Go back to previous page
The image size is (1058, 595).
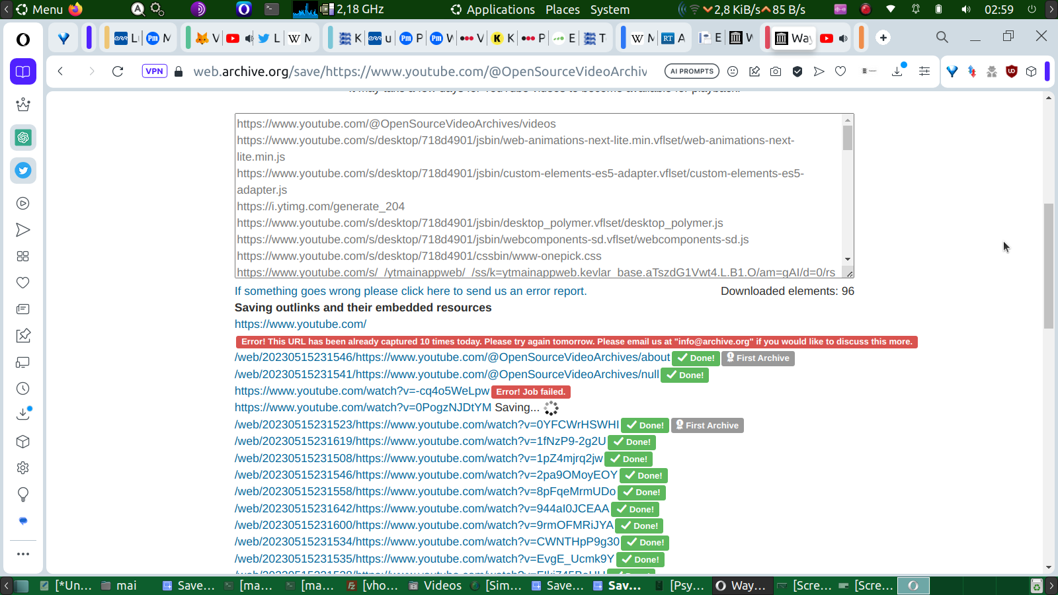pos(60,71)
